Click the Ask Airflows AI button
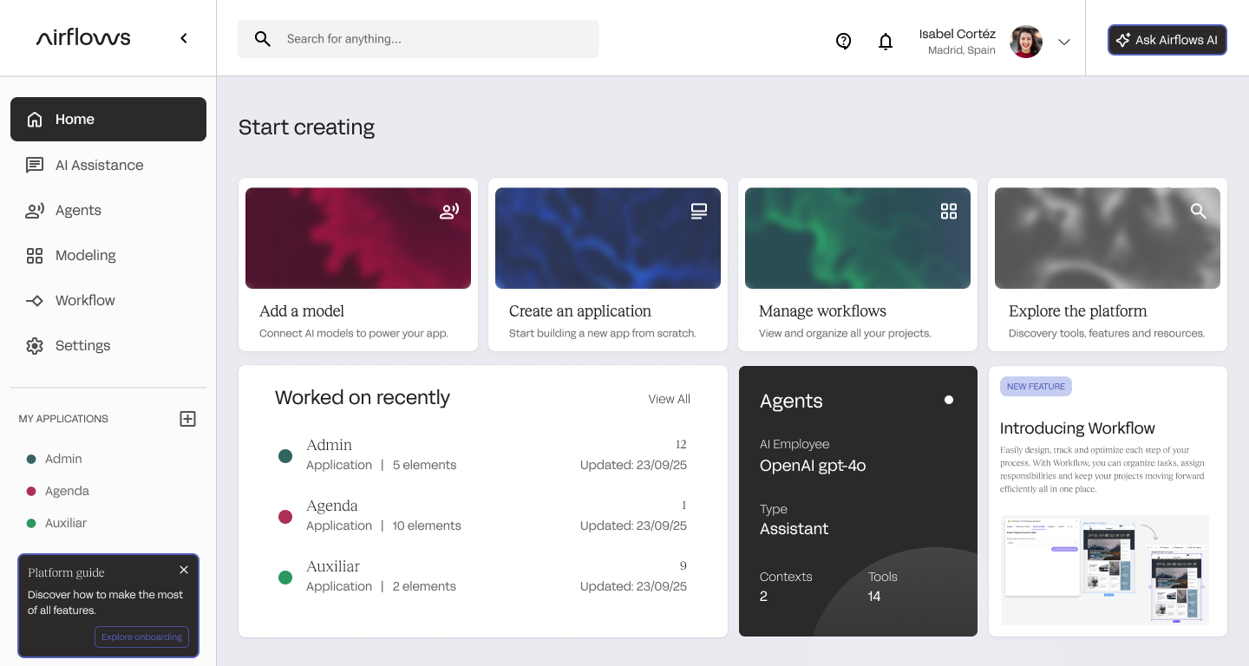Screen dimensions: 1249x666 (1167, 40)
